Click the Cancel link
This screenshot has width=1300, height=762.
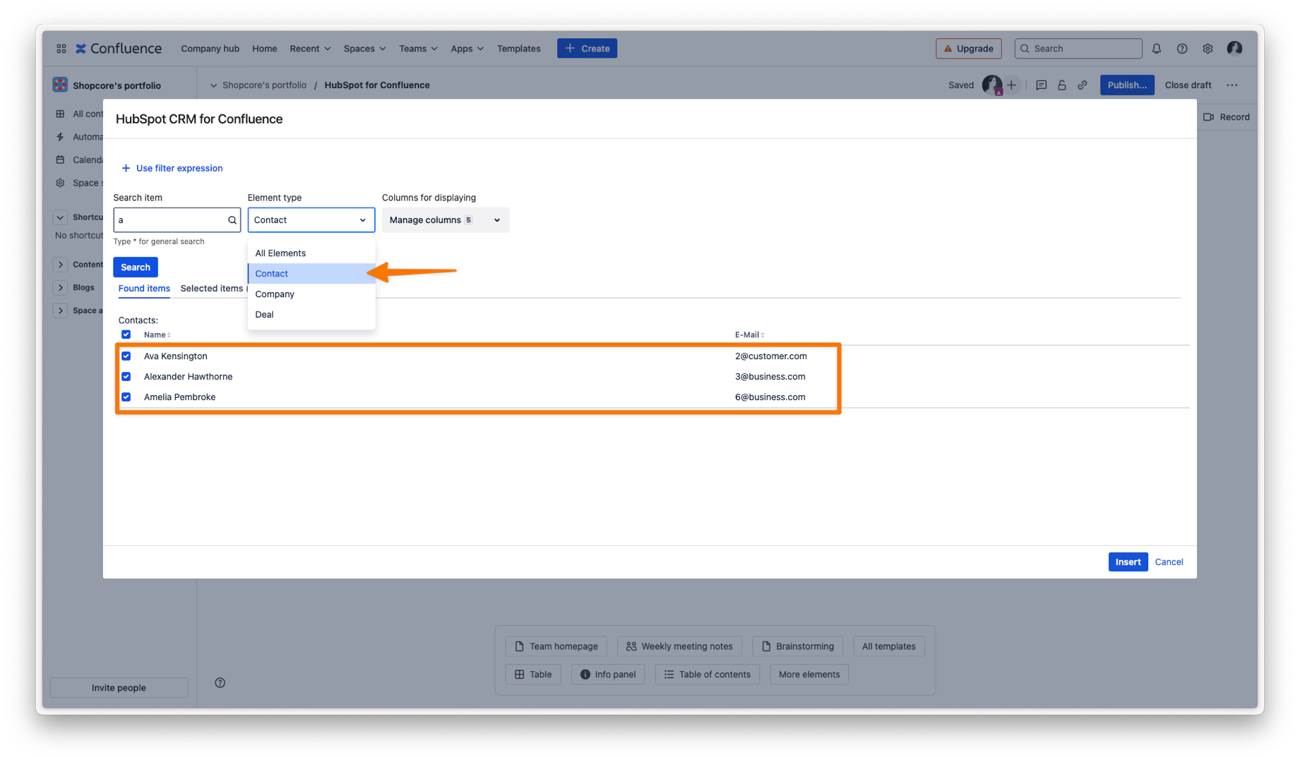click(1169, 562)
